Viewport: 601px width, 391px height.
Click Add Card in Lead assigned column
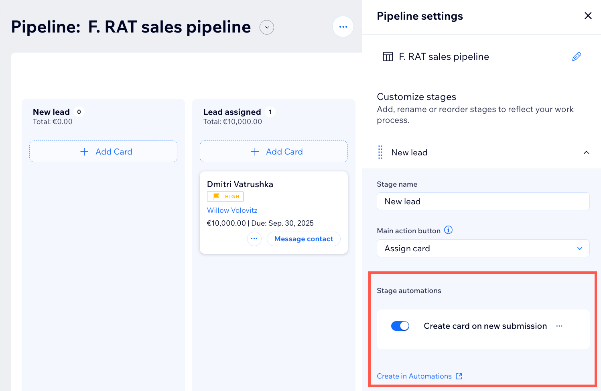pyautogui.click(x=274, y=152)
